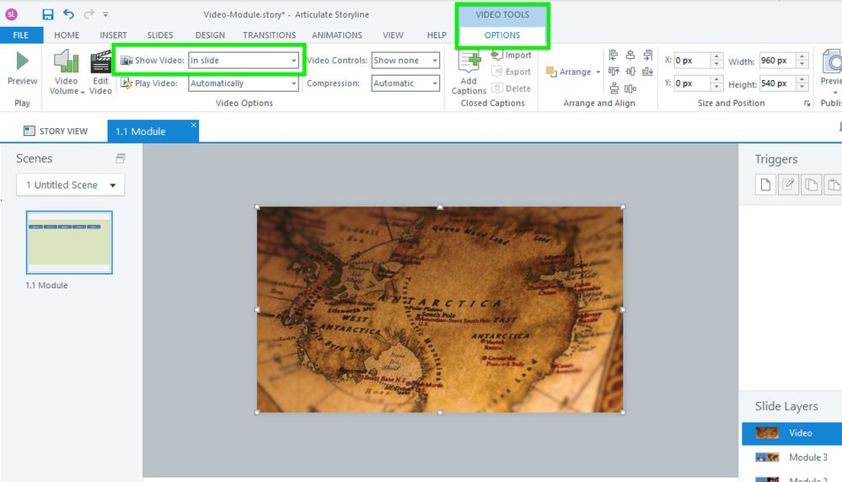Switch to the INSERT ribbon tab

click(113, 35)
